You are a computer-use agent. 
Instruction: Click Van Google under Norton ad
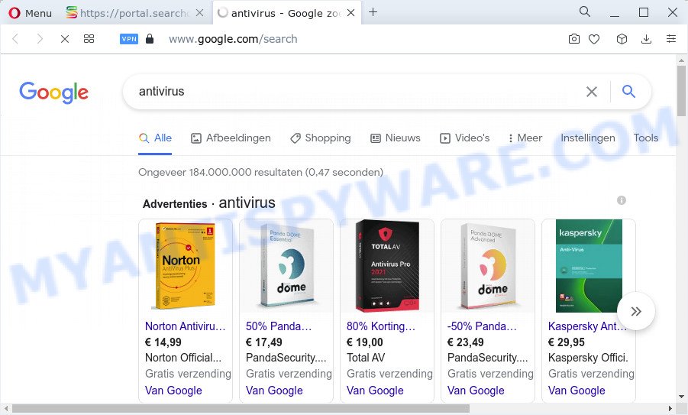pos(173,391)
